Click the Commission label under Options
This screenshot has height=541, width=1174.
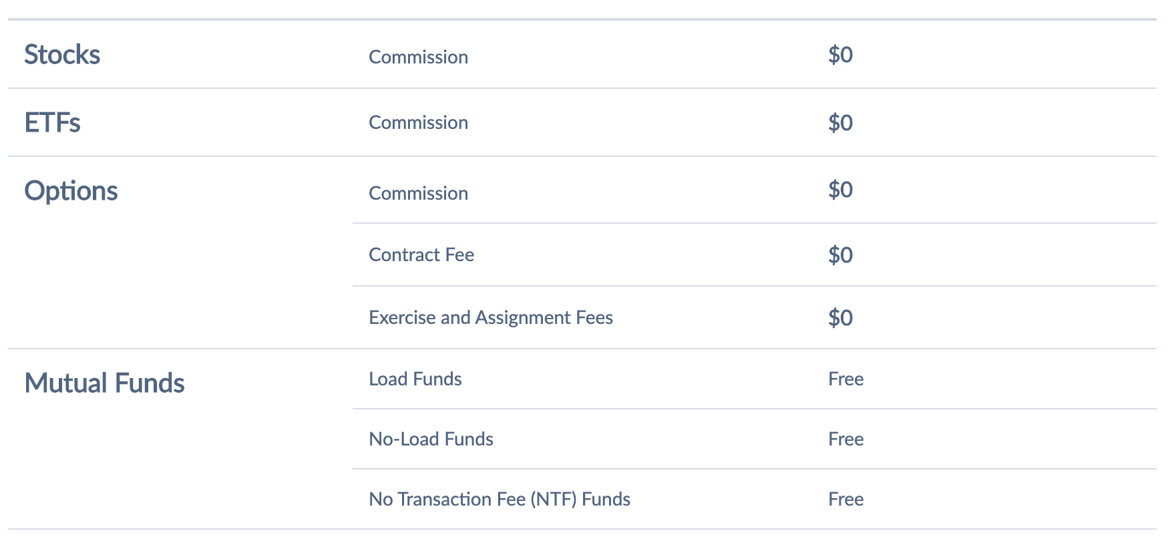click(418, 194)
